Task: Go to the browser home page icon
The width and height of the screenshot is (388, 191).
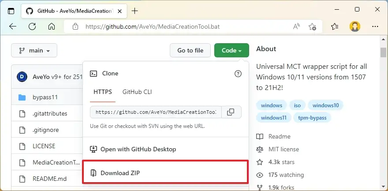Action: coord(52,26)
